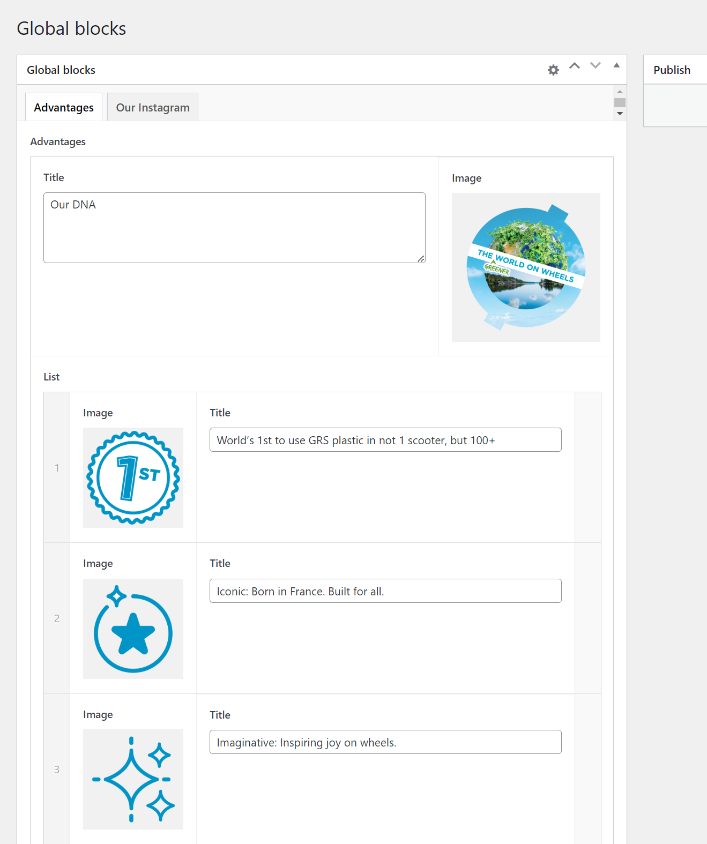Viewport: 707px width, 844px height.
Task: Click the star circle image in row 2
Action: point(133,629)
